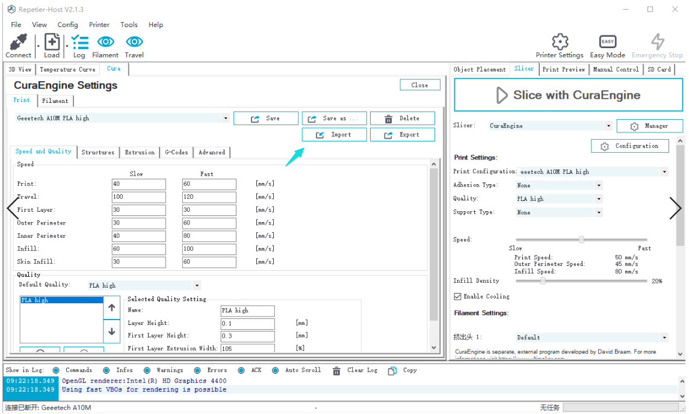Click Layer Height input field

coord(248,324)
